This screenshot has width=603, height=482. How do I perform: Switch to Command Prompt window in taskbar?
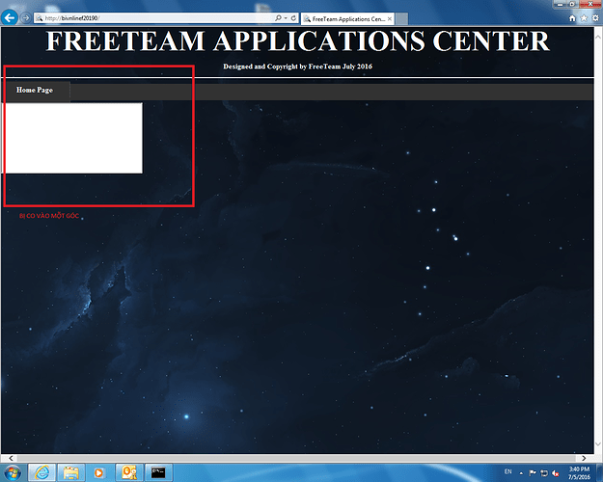(x=157, y=471)
